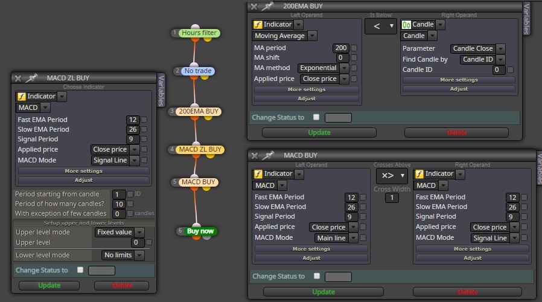
Task: Click More settings under 200EMA BUY right operand
Action: 459,80
